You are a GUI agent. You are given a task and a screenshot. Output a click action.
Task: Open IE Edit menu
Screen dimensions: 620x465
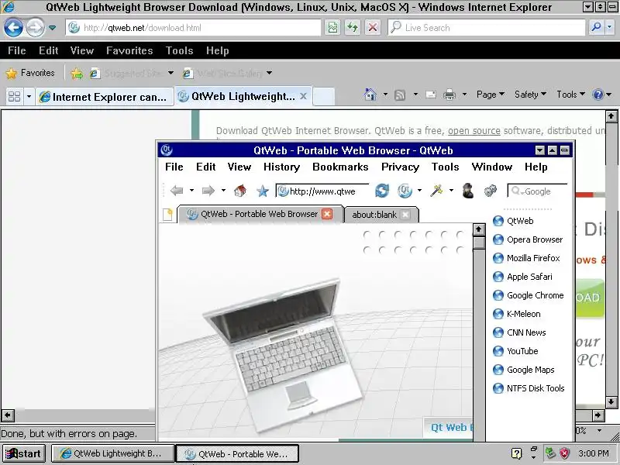coord(49,50)
